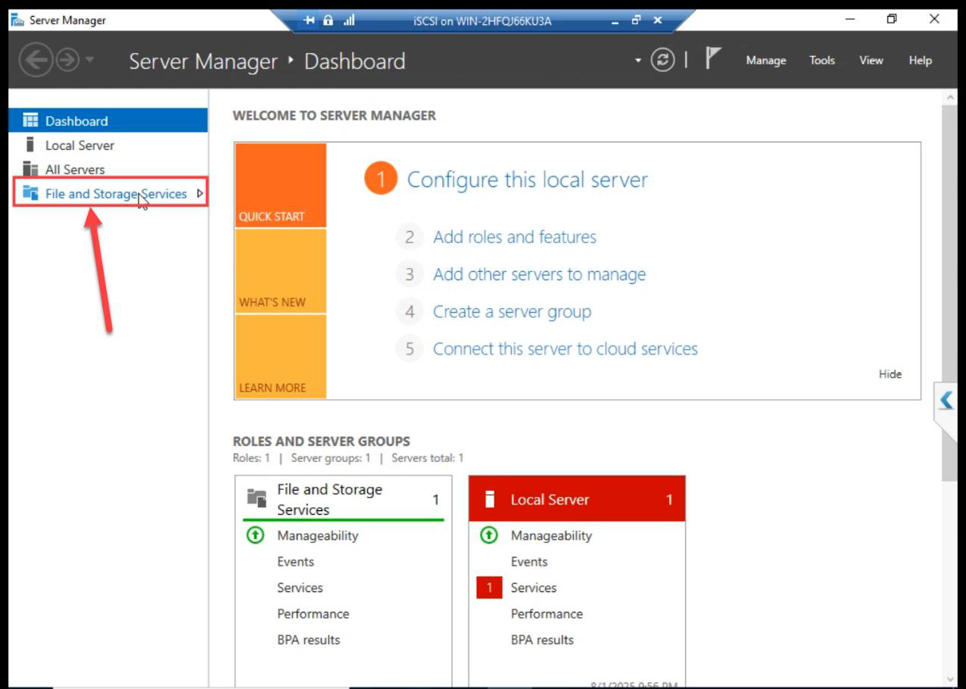This screenshot has width=966, height=689.
Task: Click green manageability icon in Local Server tile
Action: point(489,535)
